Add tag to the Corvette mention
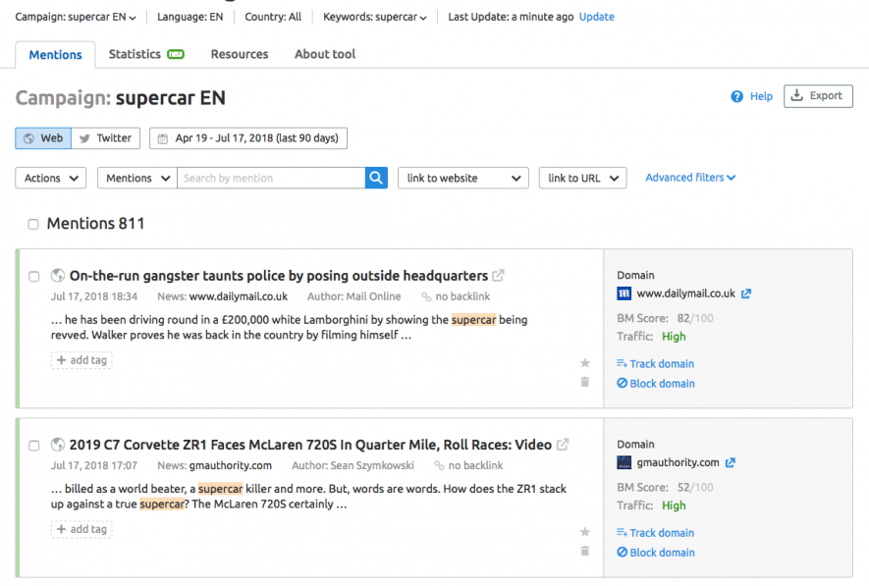Viewport: 869px width, 586px height. (x=81, y=529)
